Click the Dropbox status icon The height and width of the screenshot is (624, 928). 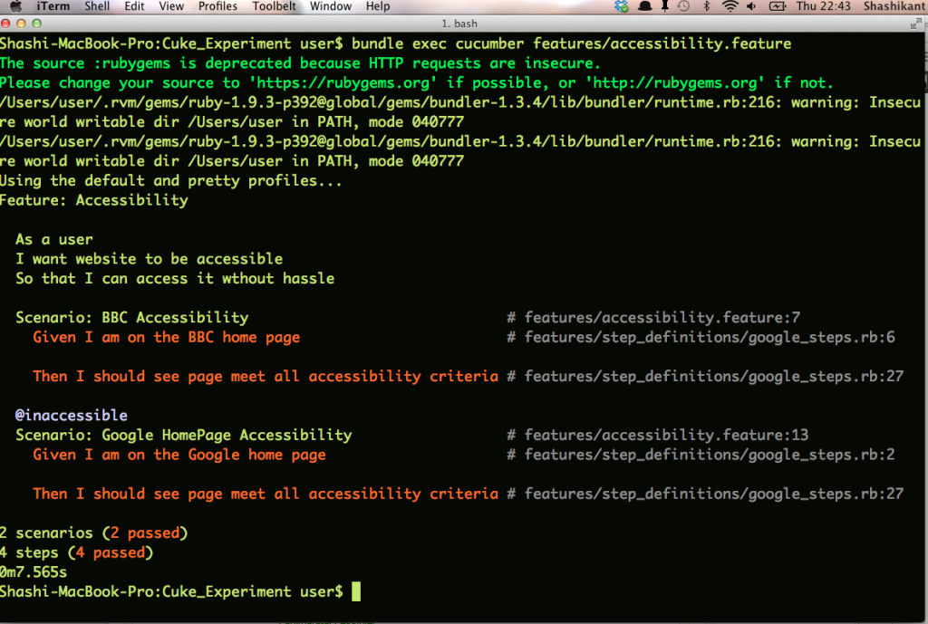[x=622, y=6]
